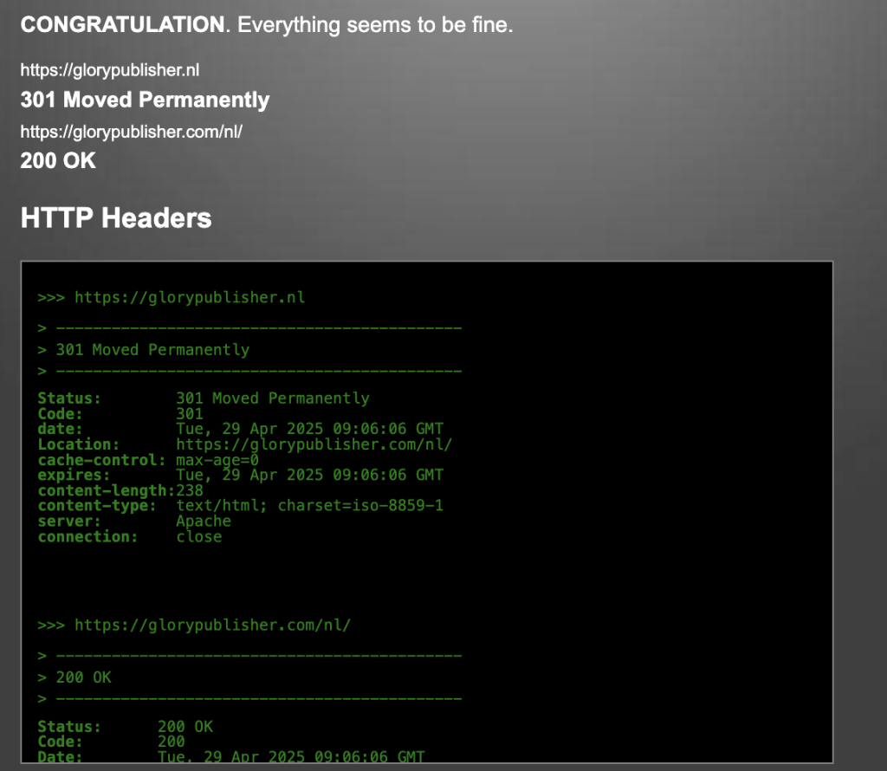Click the 'connection:' header label

click(x=87, y=537)
